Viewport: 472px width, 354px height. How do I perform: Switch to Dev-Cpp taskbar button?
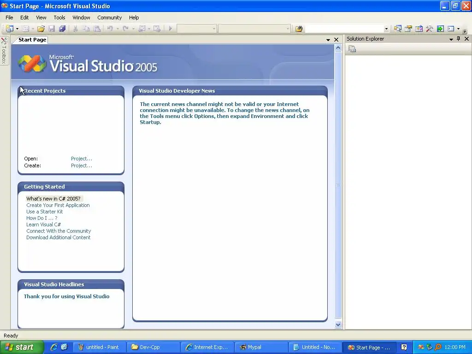(x=153, y=347)
